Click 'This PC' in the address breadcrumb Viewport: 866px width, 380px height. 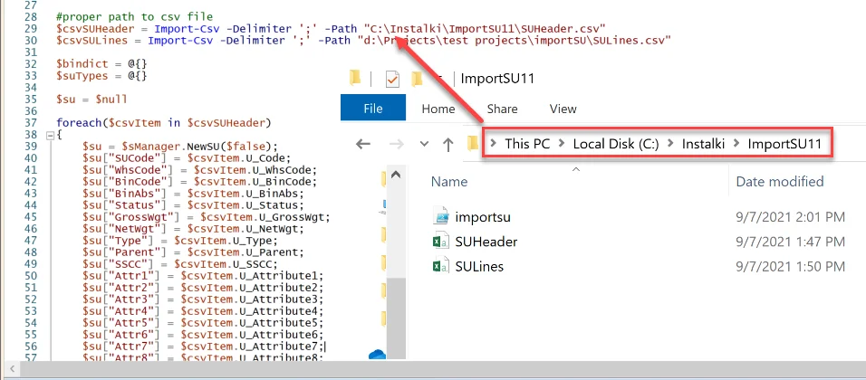tap(526, 144)
